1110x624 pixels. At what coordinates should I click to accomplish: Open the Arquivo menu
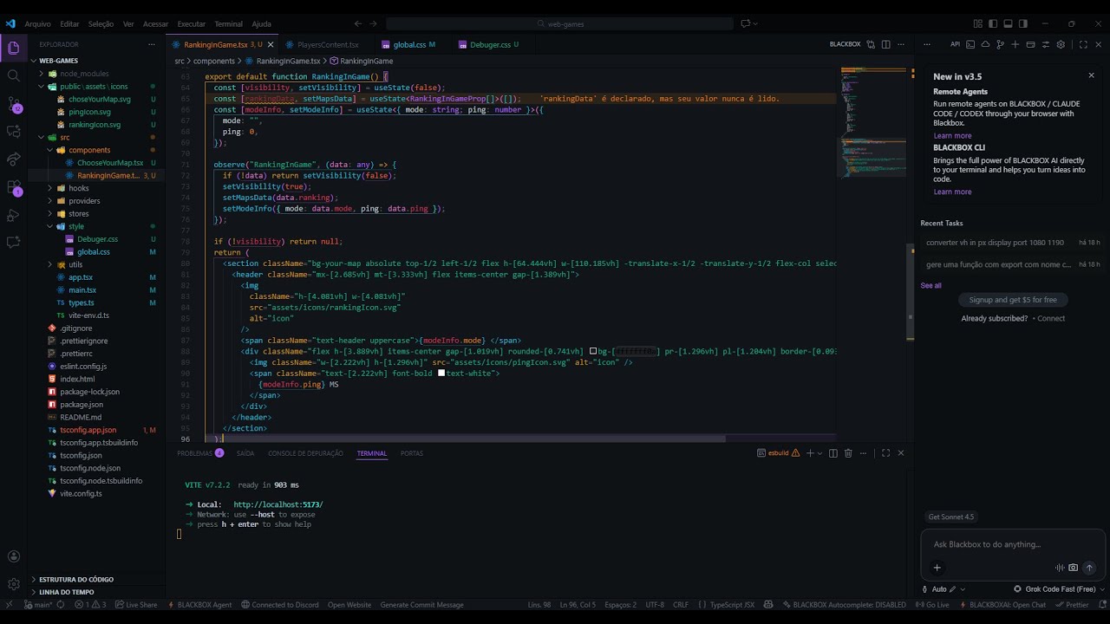point(37,24)
